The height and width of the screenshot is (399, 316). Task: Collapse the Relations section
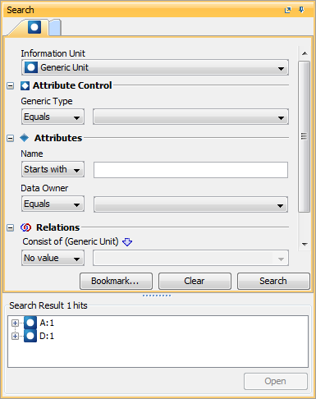click(10, 227)
